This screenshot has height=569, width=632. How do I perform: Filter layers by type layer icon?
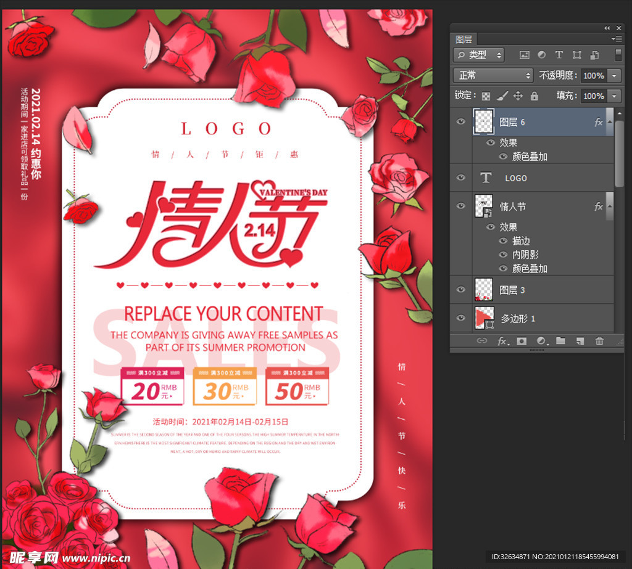(559, 55)
